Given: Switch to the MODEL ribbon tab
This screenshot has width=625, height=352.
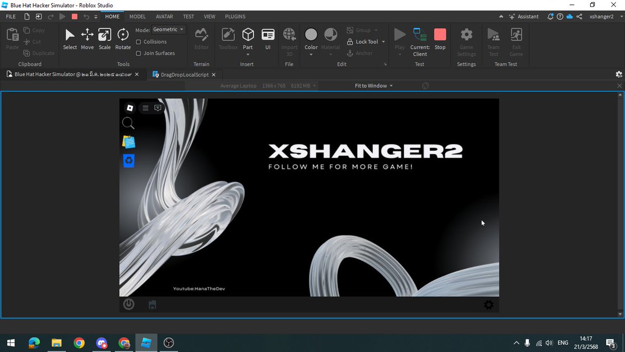Looking at the screenshot, I should tap(137, 17).
